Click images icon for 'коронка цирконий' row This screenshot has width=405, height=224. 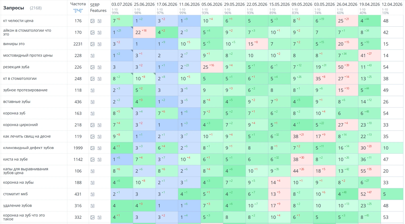[92, 125]
